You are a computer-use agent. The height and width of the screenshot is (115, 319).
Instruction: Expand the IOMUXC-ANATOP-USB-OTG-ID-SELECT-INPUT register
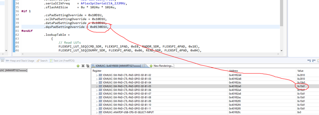click(97, 112)
